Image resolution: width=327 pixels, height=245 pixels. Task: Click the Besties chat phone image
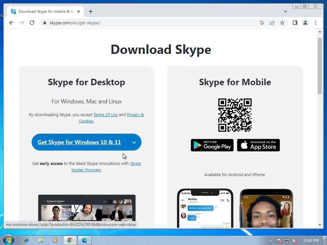pyautogui.click(x=205, y=208)
